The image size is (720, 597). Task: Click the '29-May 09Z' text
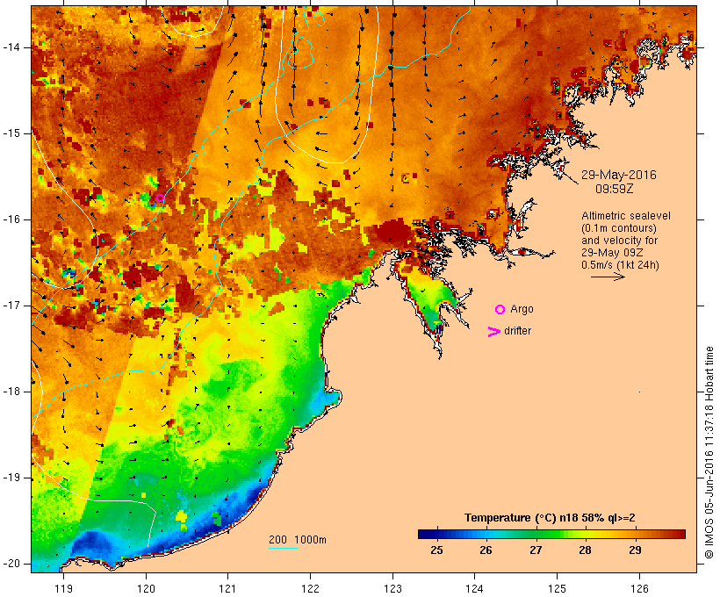point(612,253)
